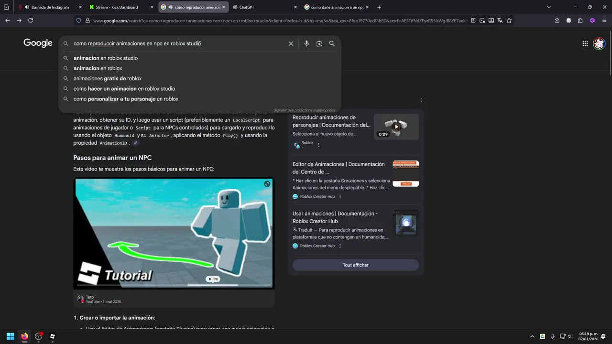Click the source link chip after AnimationID
Screen dimensions: 612x344
click(x=136, y=143)
